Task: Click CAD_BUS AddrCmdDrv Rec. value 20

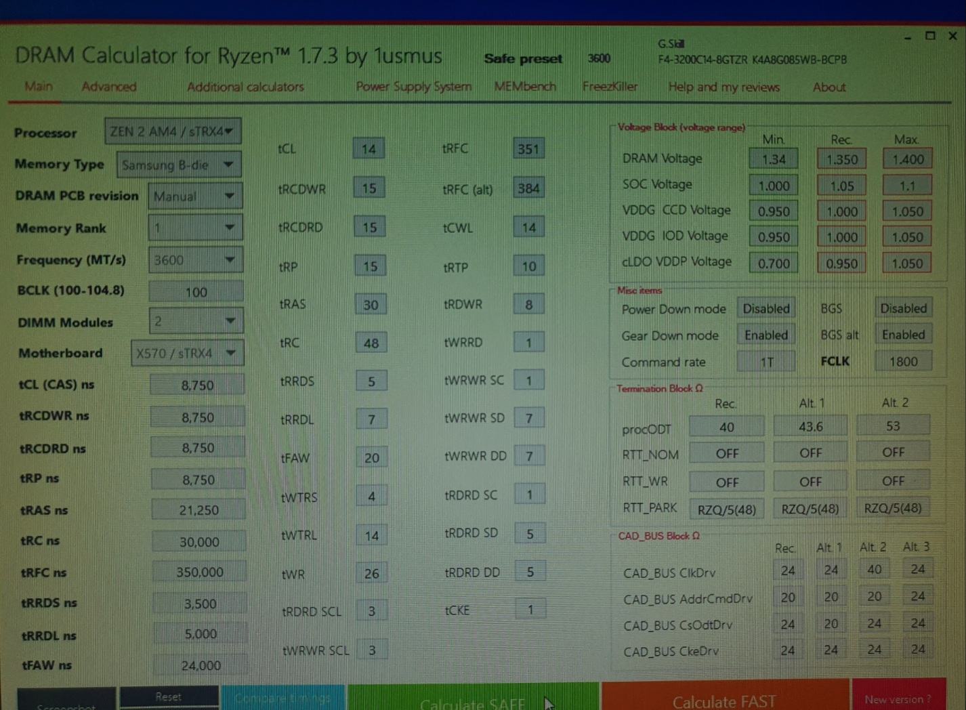Action: coord(788,598)
